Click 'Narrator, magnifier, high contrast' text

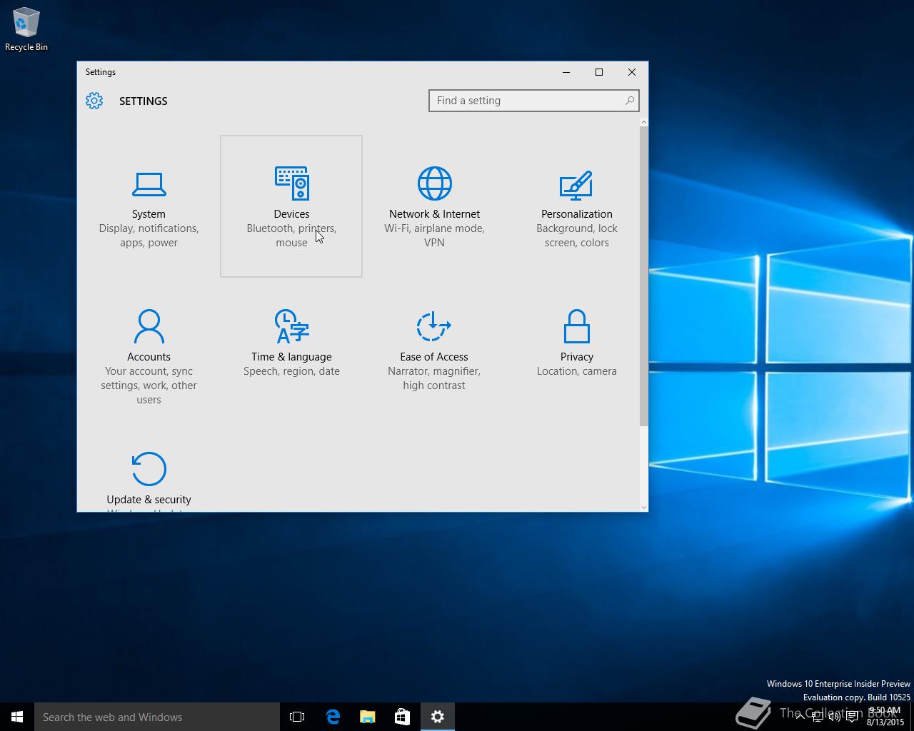[x=434, y=378]
